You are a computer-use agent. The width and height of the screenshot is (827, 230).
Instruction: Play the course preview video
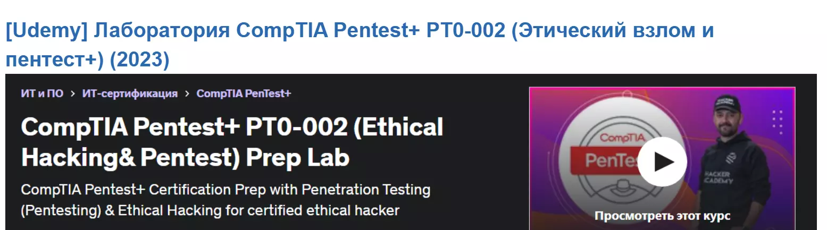point(662,161)
